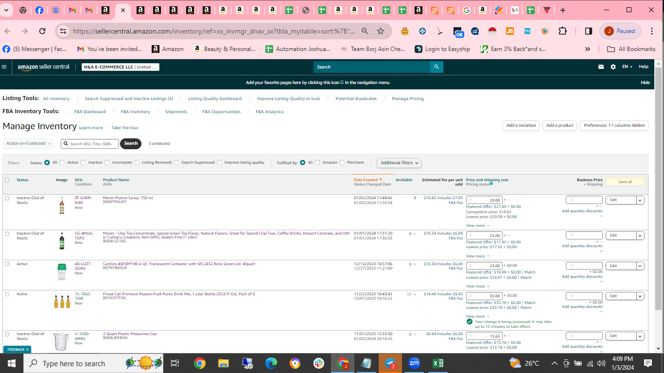
Task: Click the Add a Variation button
Action: pos(521,125)
